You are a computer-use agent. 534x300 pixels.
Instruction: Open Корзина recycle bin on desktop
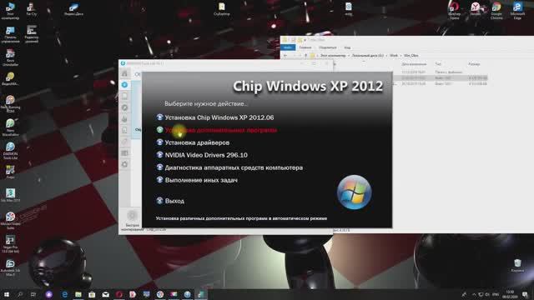[x=517, y=265]
